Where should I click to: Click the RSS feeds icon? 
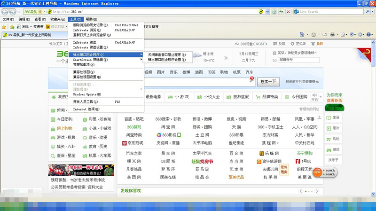(313, 34)
